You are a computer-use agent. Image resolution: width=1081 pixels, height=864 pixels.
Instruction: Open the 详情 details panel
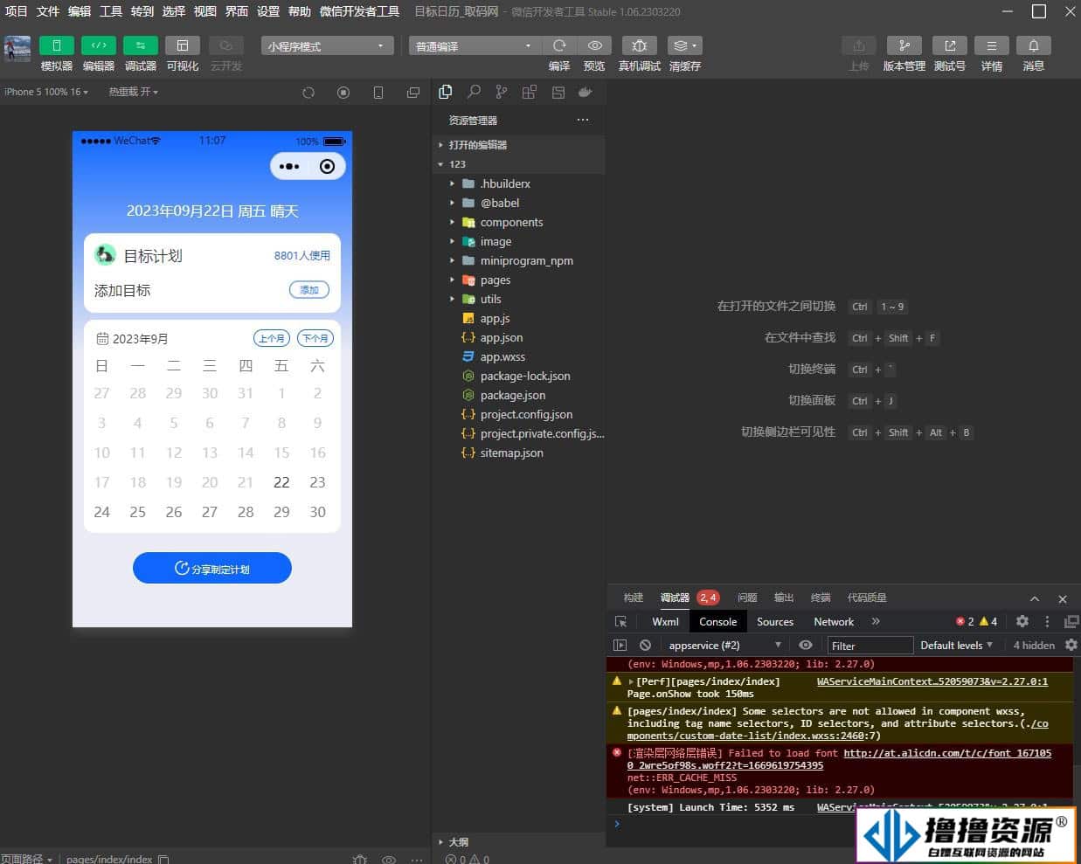pyautogui.click(x=992, y=45)
